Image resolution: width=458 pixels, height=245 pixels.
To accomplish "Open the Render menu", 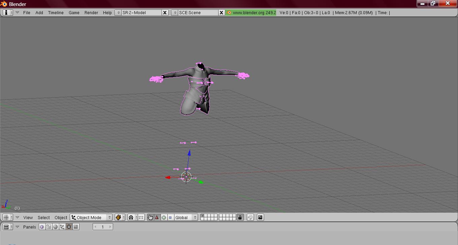I will click(x=91, y=12).
